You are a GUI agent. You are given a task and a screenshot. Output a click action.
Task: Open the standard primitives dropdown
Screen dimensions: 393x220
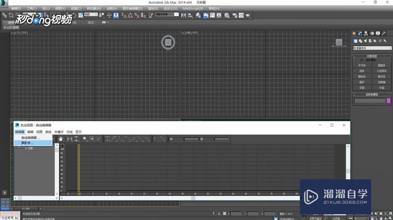(372, 48)
